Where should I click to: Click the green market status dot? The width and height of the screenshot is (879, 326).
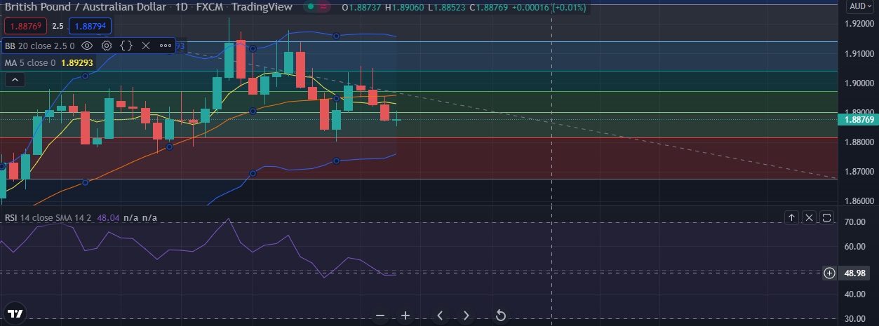click(x=310, y=7)
